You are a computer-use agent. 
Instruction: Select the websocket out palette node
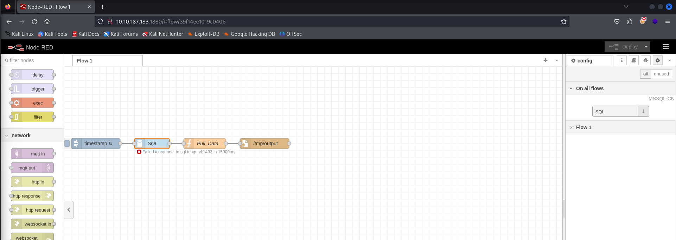click(32, 236)
